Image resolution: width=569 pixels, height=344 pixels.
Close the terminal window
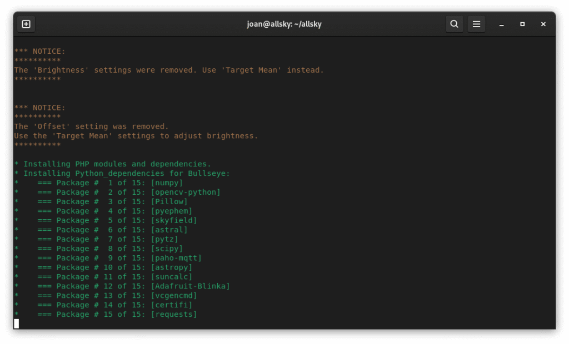point(543,24)
